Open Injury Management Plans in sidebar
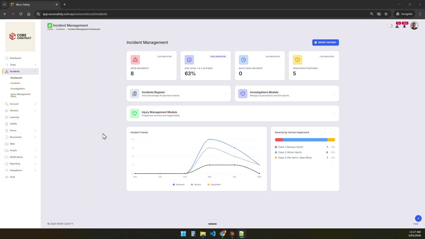 tap(20, 95)
